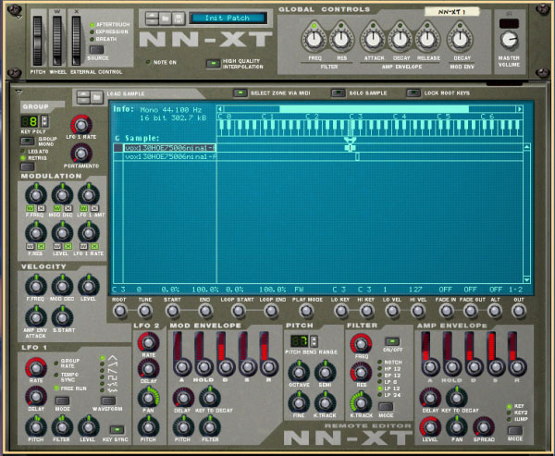
Task: Toggle the X button under LFO 1 AMT knob
Action: (94, 208)
